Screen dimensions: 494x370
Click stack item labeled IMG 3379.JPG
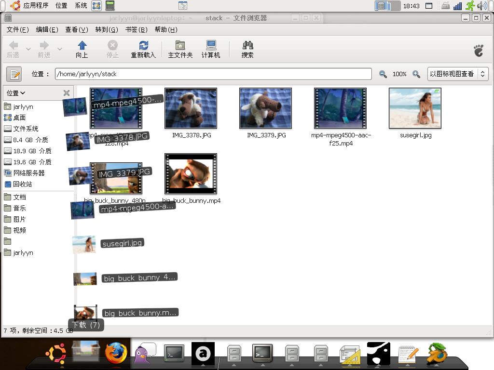(124, 173)
